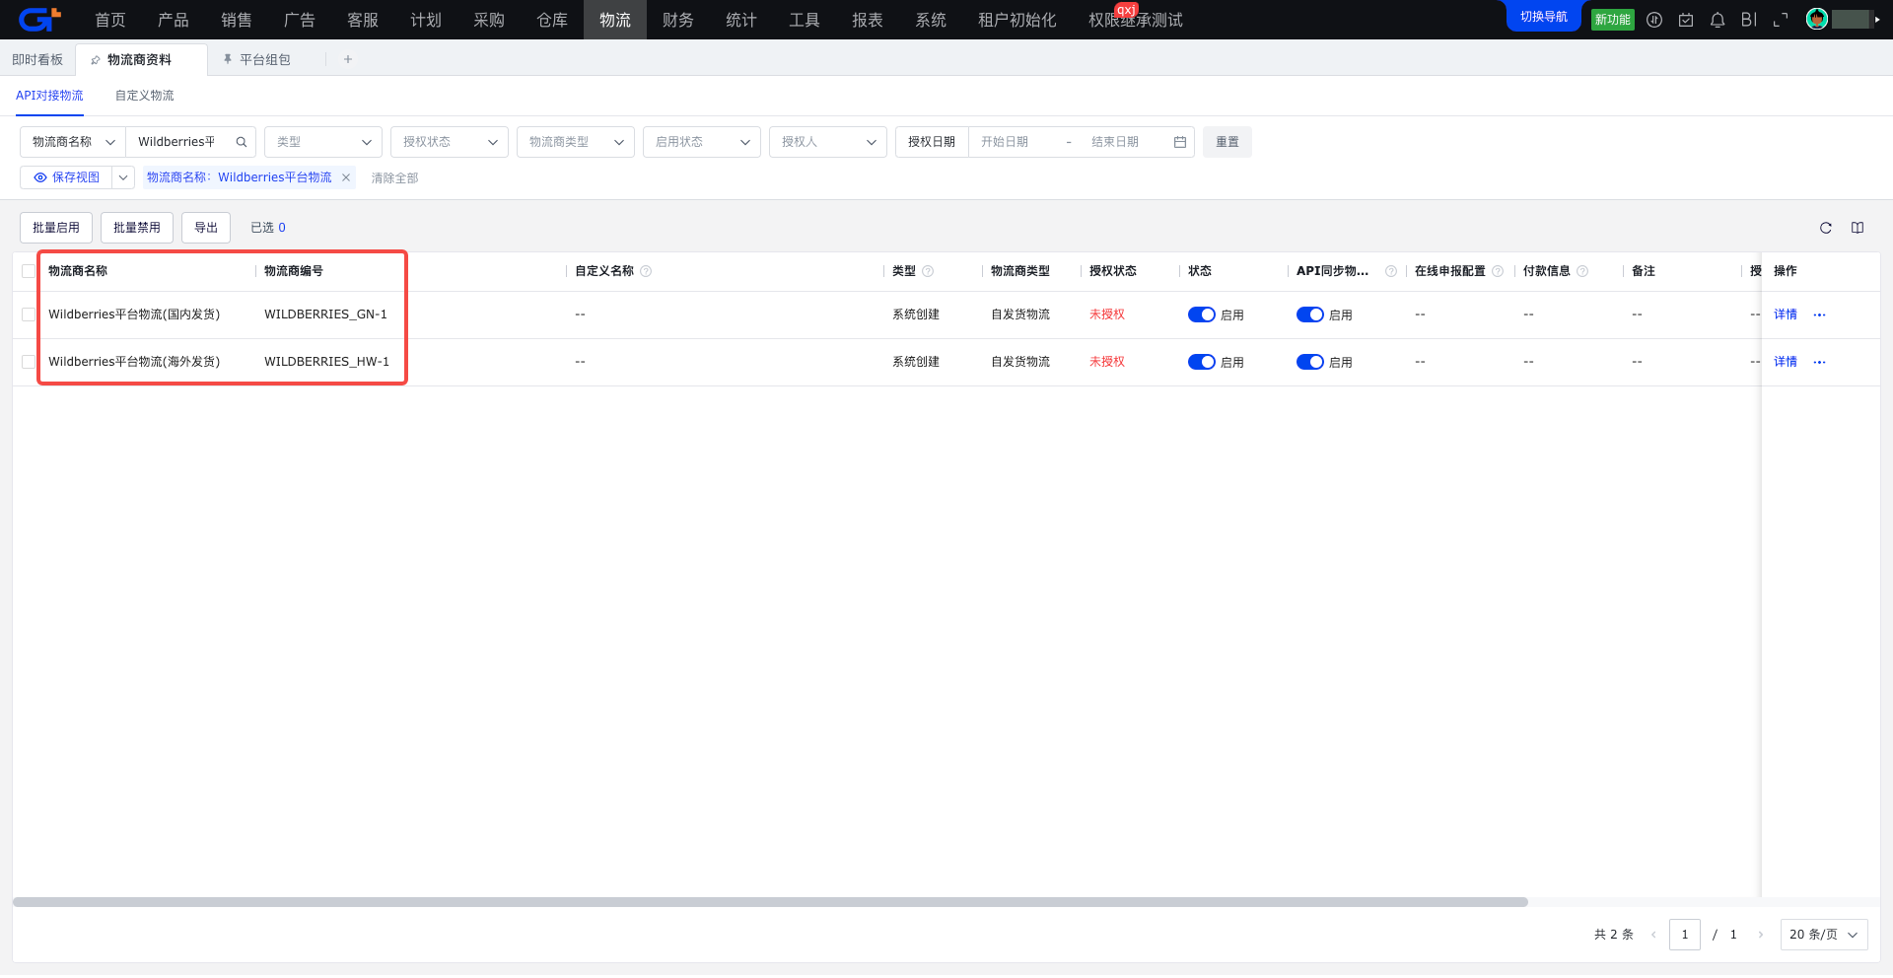Image resolution: width=1893 pixels, height=978 pixels.
Task: Open column layout settings icon
Action: pos(1858,228)
